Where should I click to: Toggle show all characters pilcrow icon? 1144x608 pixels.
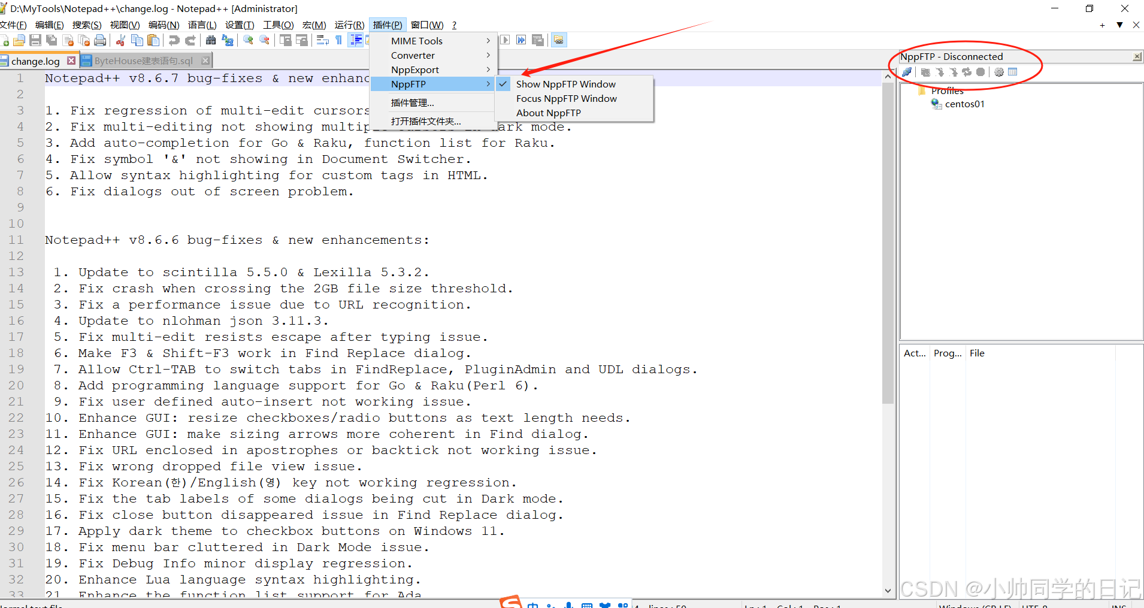[x=338, y=40]
